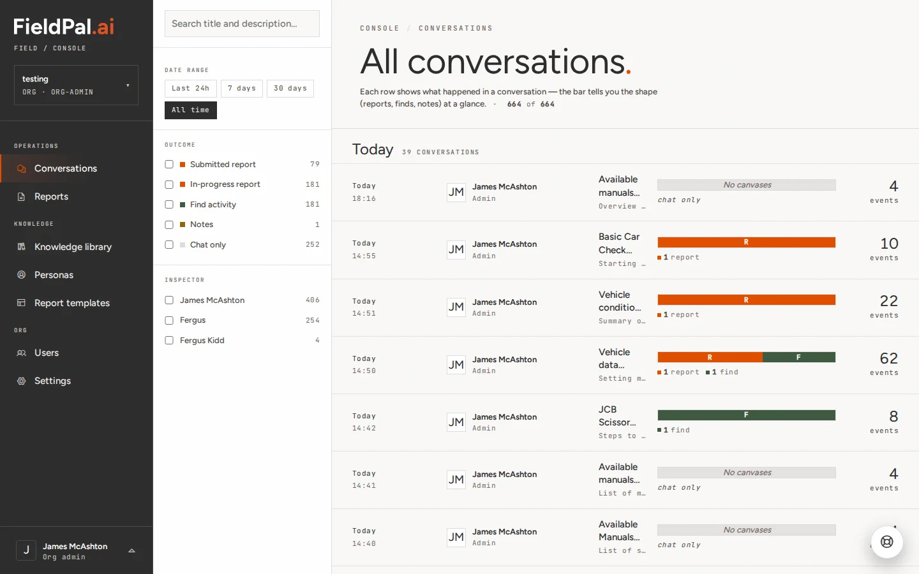Select the All time date range
Viewport: 919px width, 574px height.
190,110
